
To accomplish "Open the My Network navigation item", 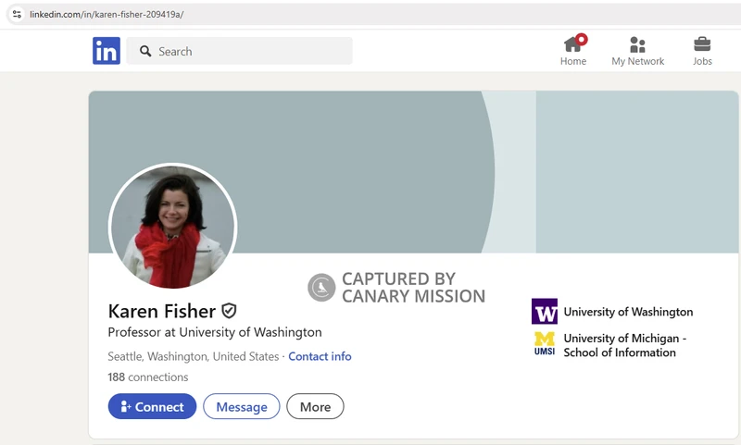I will click(637, 51).
